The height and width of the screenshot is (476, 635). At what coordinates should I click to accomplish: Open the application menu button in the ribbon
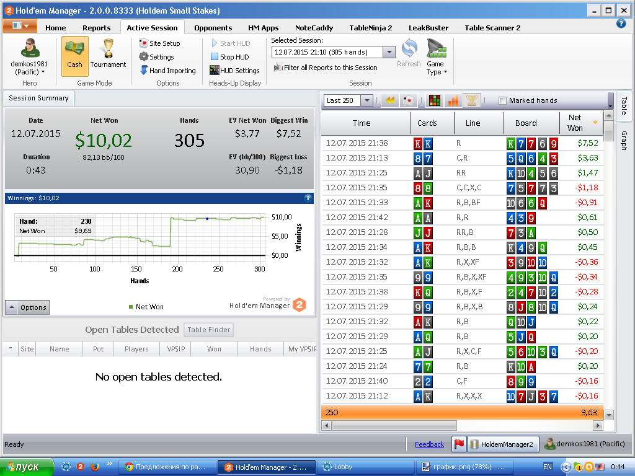20,26
